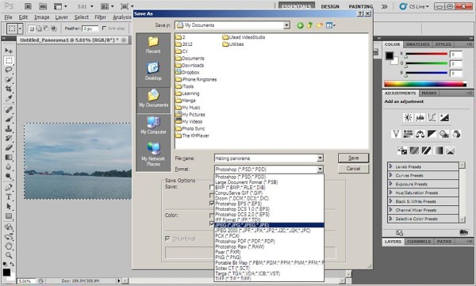Open the My Pictures folder in file list
476x286 pixels.
click(190, 114)
